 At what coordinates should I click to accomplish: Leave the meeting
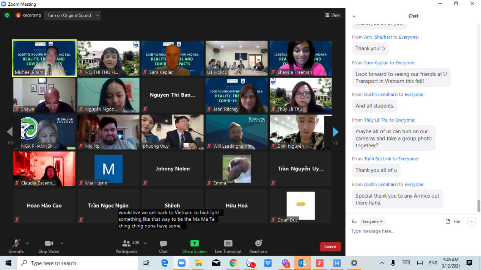point(330,247)
